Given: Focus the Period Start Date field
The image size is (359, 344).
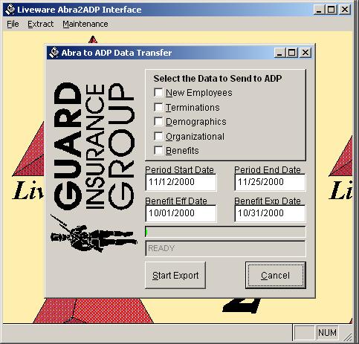Looking at the screenshot, I should [181, 182].
